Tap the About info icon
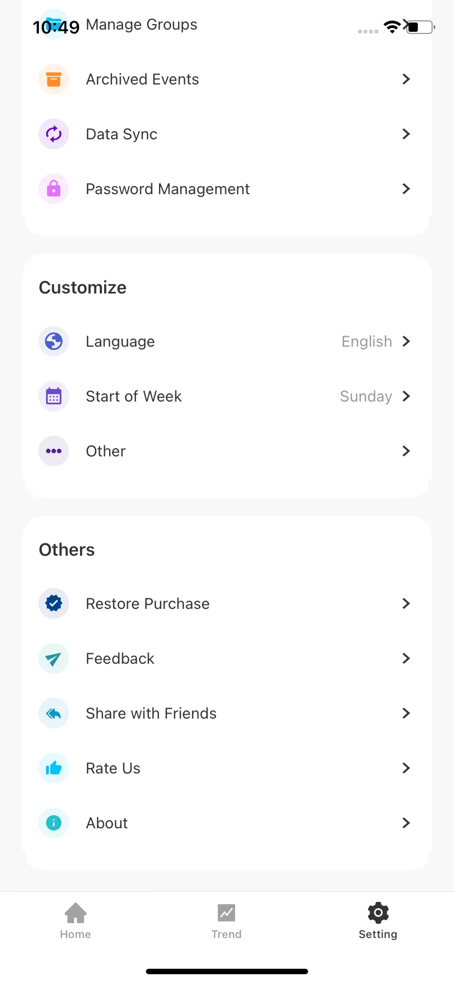This screenshot has height=983, width=454. tap(54, 823)
